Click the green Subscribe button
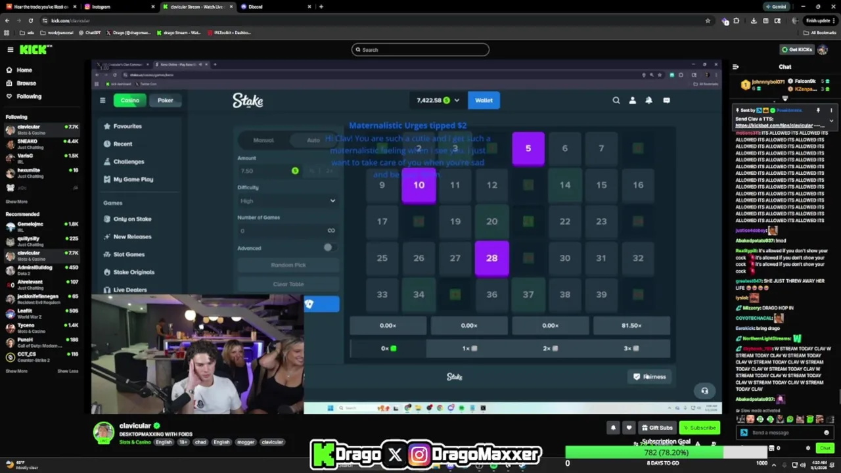Image resolution: width=841 pixels, height=473 pixels. pos(699,428)
